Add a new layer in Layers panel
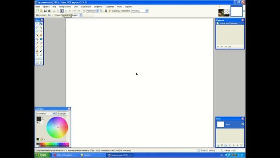 218,145
